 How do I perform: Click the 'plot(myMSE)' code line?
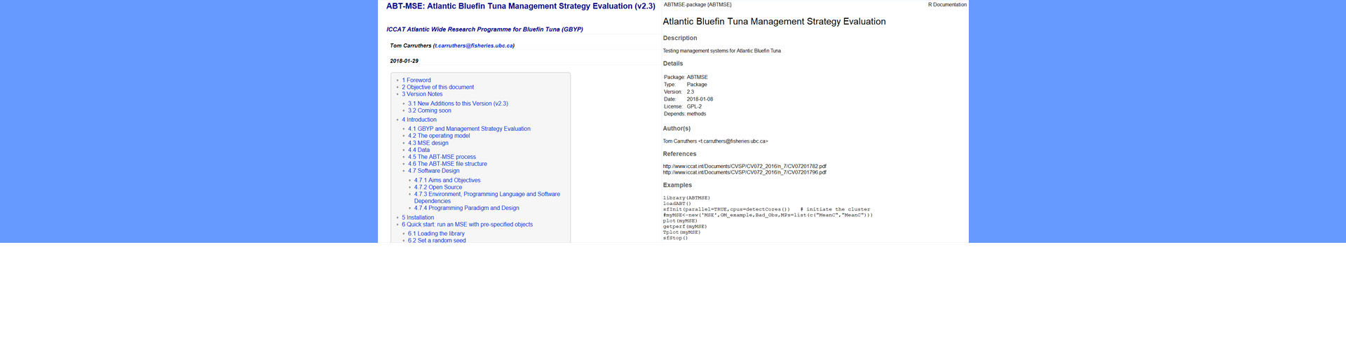pyautogui.click(x=680, y=221)
